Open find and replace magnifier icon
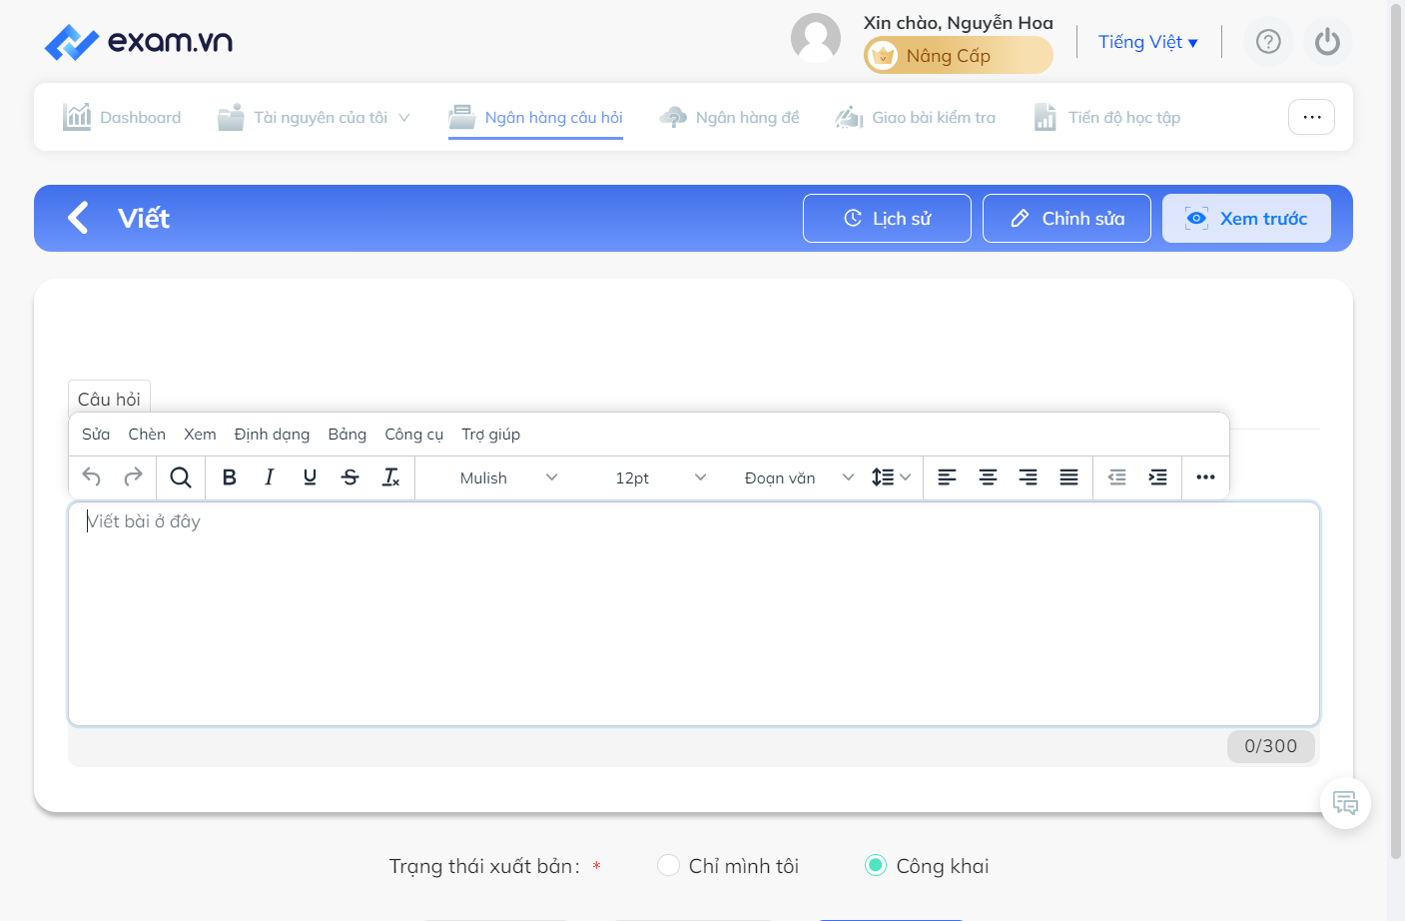Viewport: 1405px width, 921px height. tap(181, 477)
